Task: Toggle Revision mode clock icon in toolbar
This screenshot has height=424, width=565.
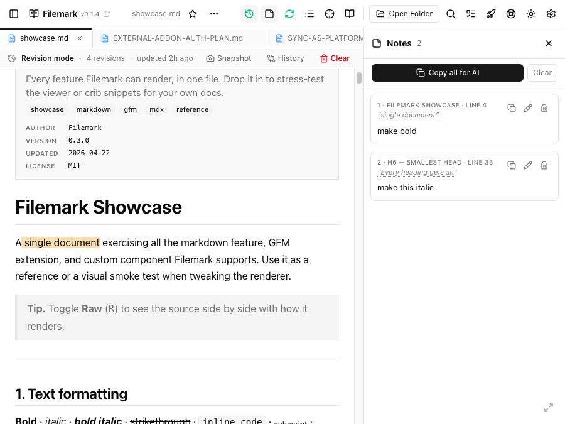Action: (x=249, y=14)
